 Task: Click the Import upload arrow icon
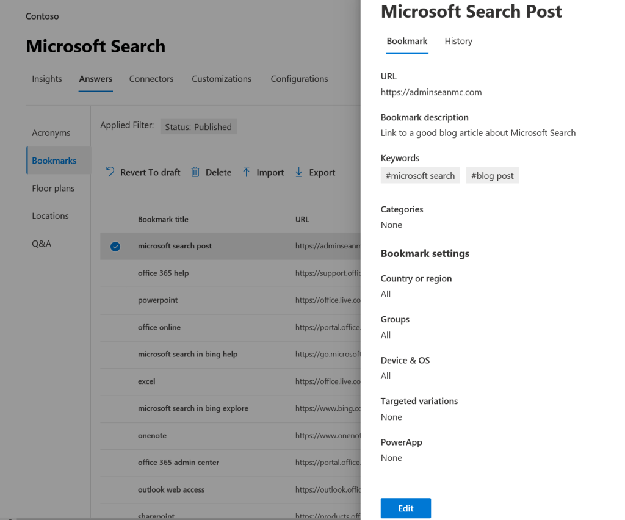(x=246, y=172)
